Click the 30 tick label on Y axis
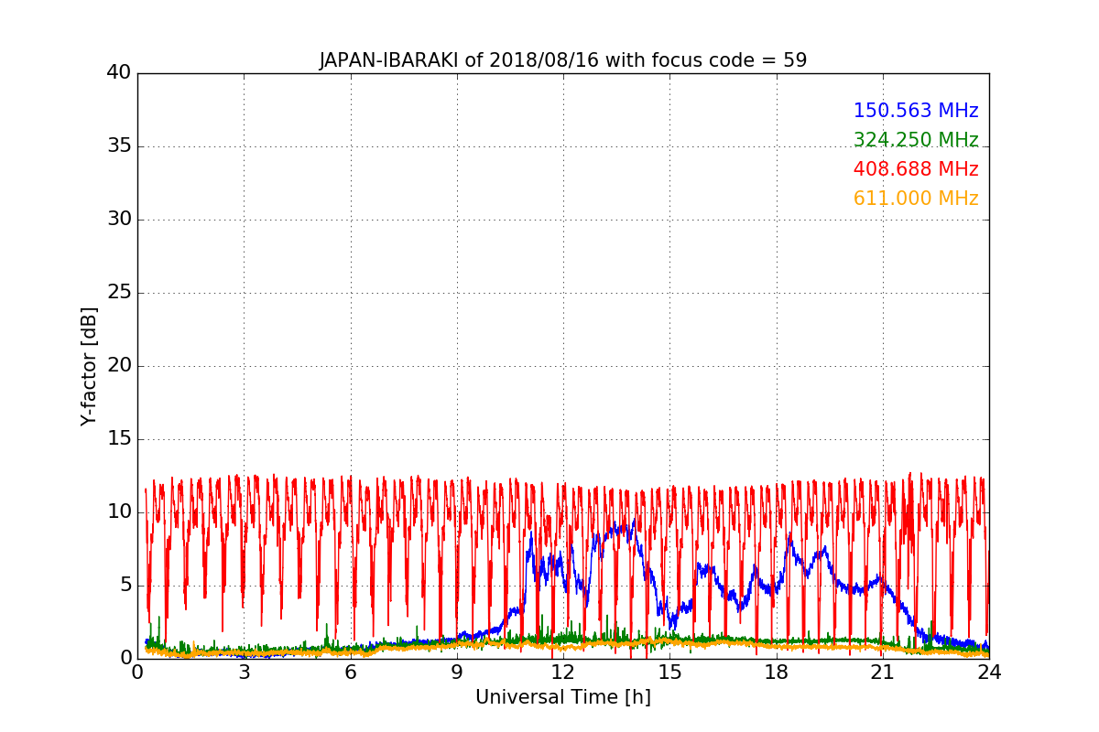The width and height of the screenshot is (1099, 732). [119, 220]
